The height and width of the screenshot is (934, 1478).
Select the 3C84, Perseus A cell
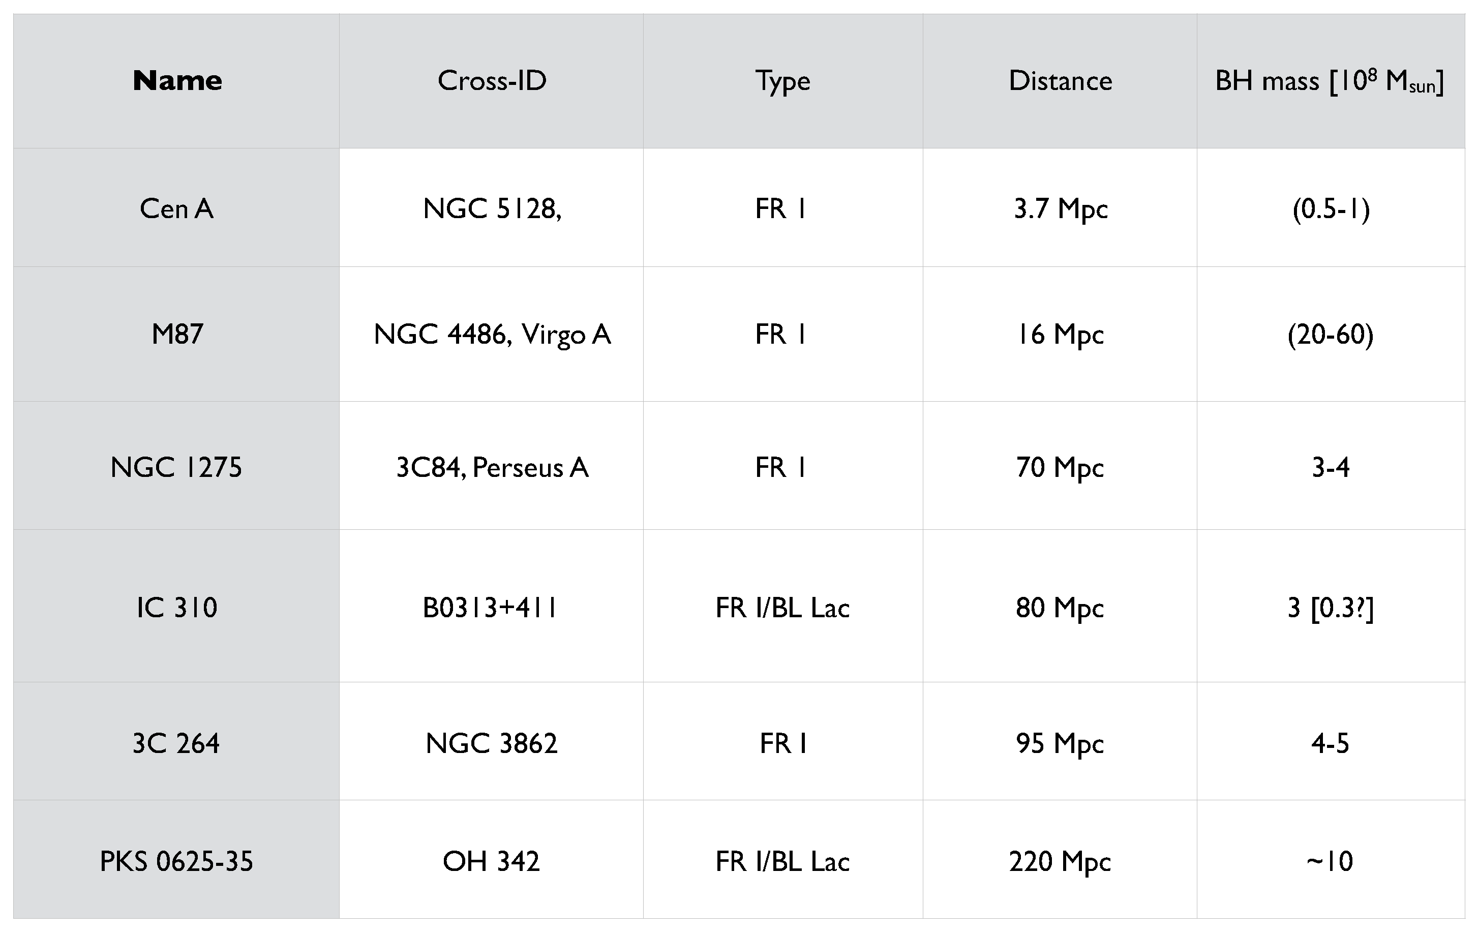[492, 468]
